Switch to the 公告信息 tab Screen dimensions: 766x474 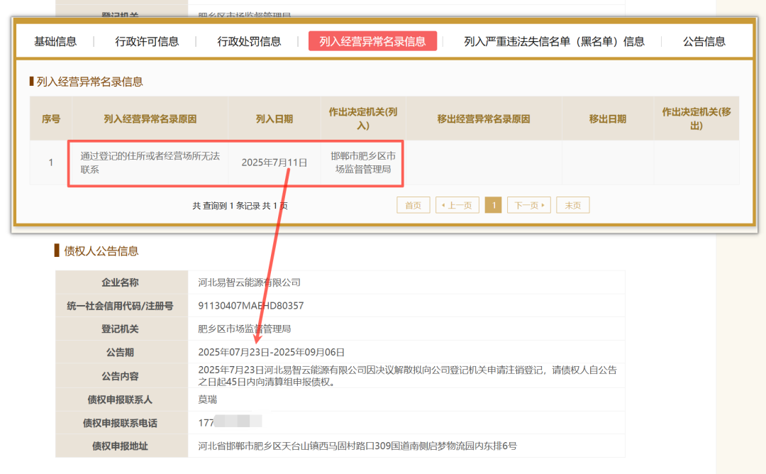(x=703, y=41)
